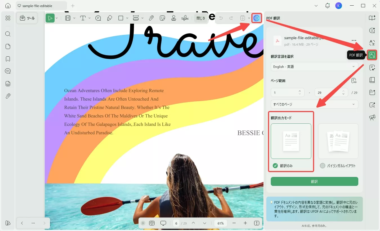Click the start page field showing 1

coord(287,92)
